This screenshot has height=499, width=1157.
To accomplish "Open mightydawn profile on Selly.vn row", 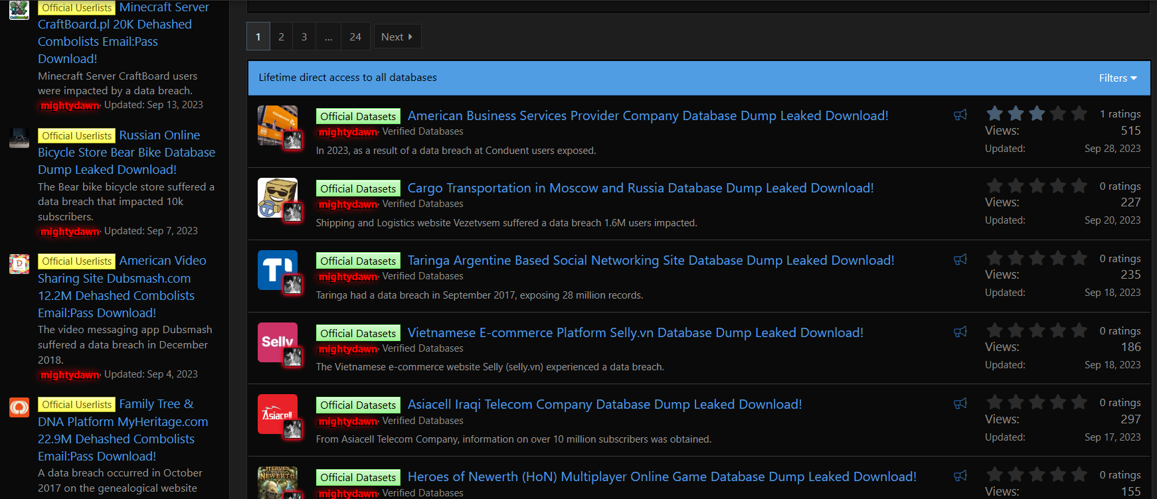I will pyautogui.click(x=348, y=349).
